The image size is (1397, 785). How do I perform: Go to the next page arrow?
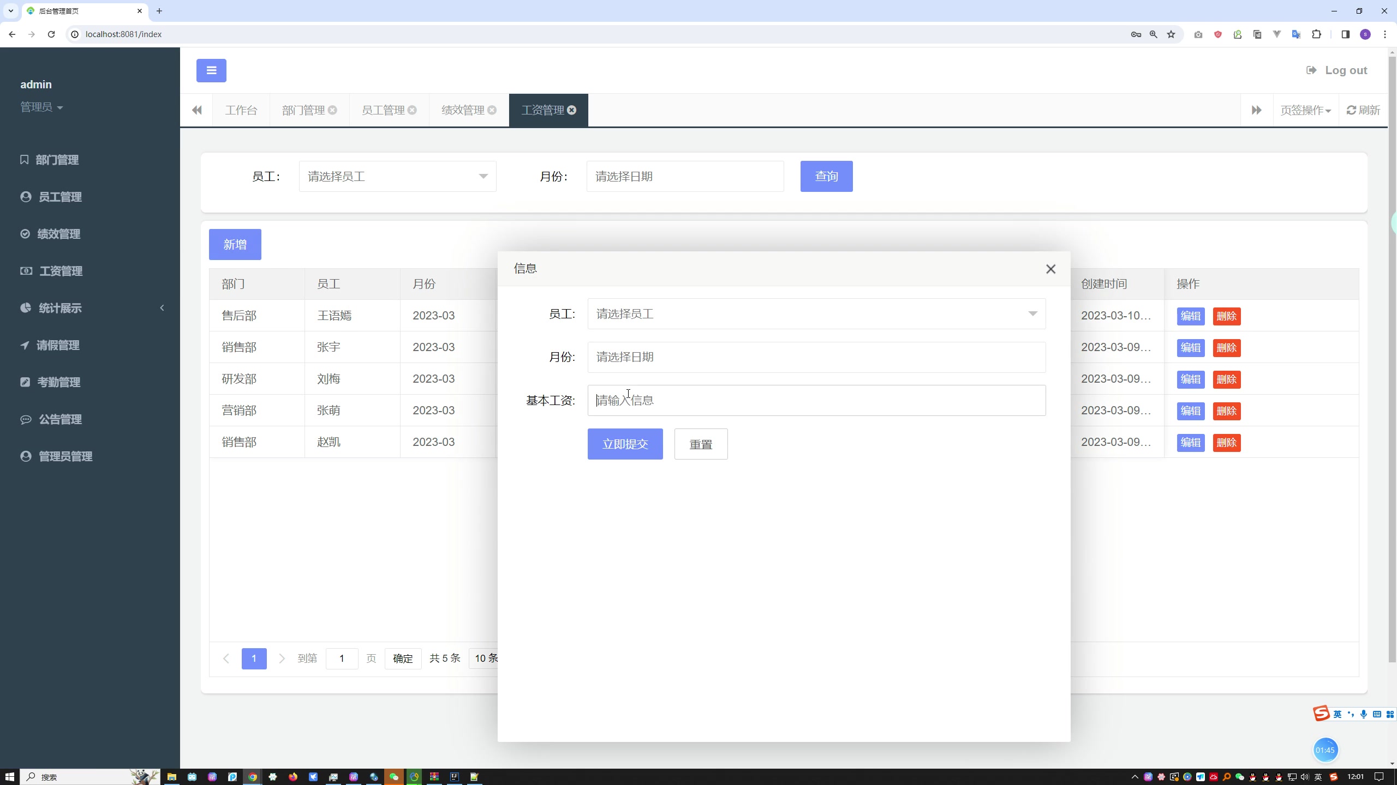coord(282,659)
